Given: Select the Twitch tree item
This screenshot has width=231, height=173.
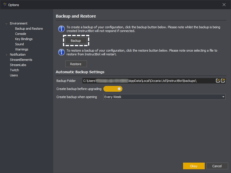Looking at the screenshot, I should (14, 70).
